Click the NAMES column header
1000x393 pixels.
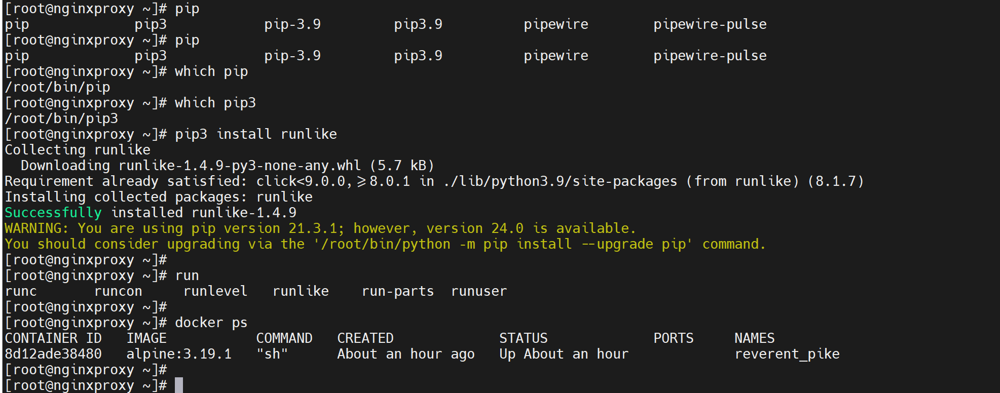(x=754, y=338)
